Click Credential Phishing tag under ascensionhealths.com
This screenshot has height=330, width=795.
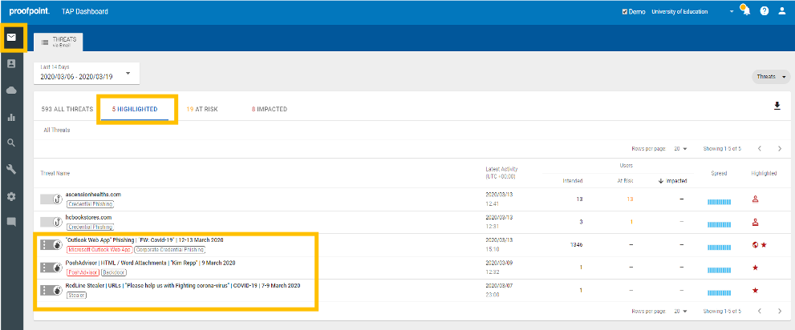[90, 204]
